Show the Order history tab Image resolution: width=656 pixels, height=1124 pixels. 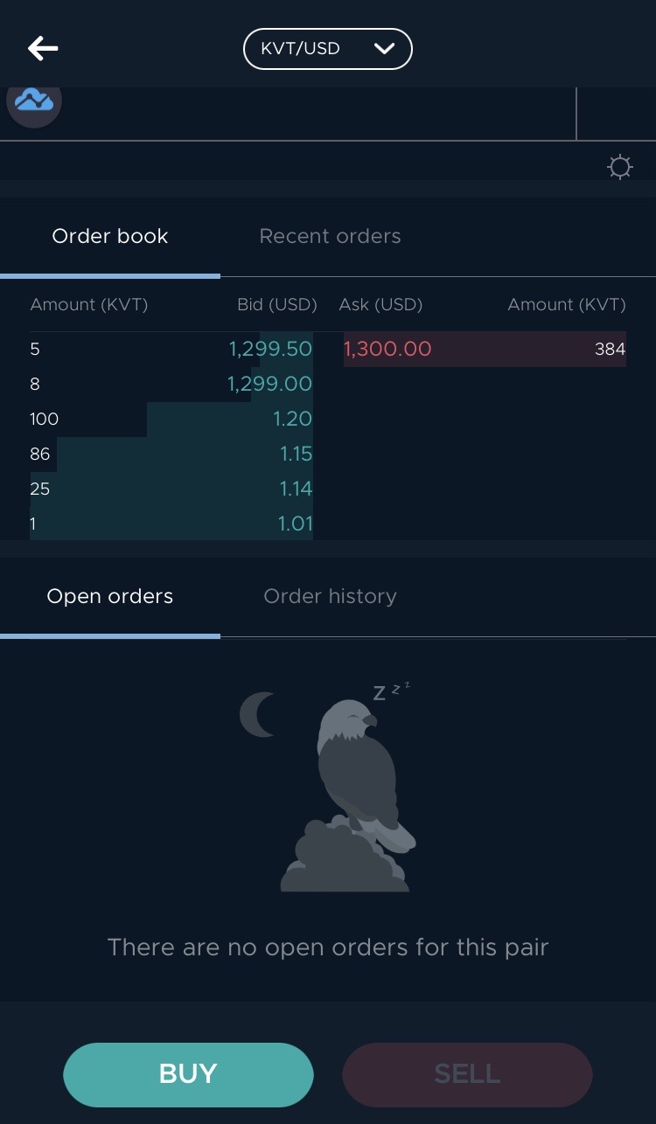click(x=330, y=596)
